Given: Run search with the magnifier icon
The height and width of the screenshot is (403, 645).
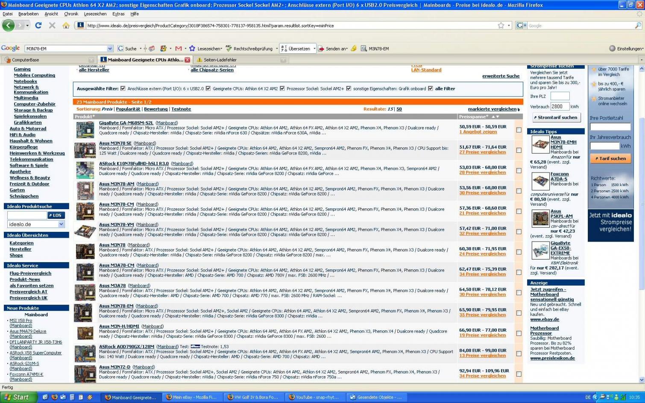Looking at the screenshot, I should coord(638,26).
